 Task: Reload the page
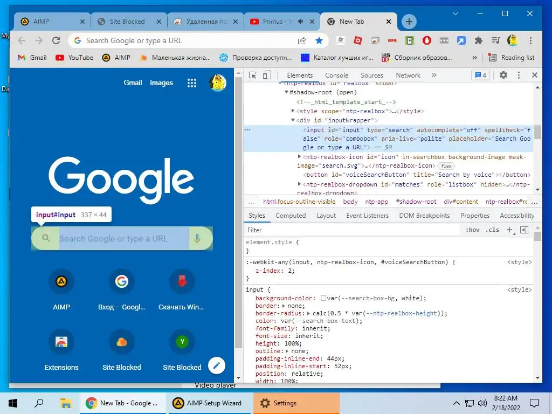(x=56, y=40)
